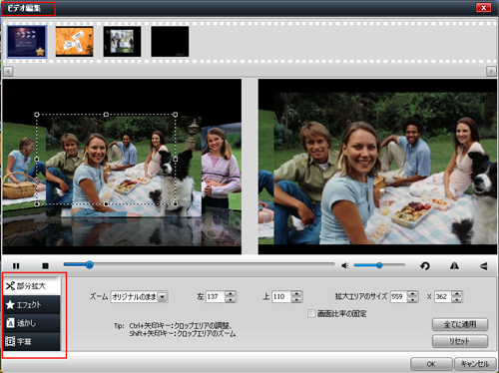Open the 透かし watermark tab
The image size is (499, 373).
(32, 323)
